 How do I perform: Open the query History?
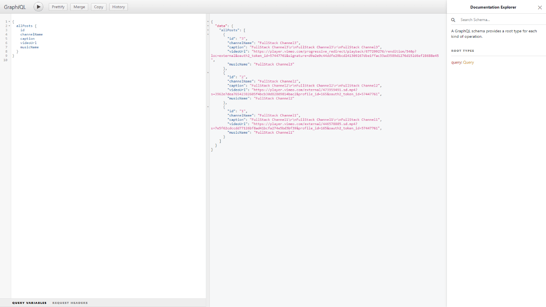(x=118, y=7)
